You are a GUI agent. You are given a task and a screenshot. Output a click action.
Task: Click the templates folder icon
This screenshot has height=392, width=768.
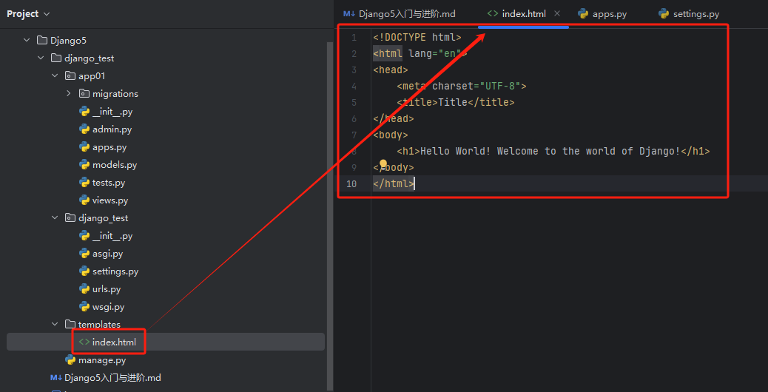70,325
